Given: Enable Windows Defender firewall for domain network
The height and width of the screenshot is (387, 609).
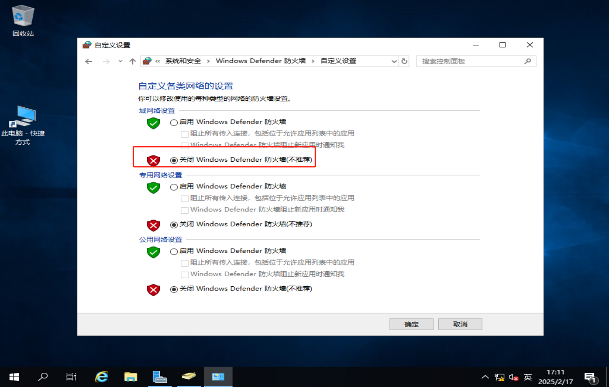Looking at the screenshot, I should click(x=174, y=122).
